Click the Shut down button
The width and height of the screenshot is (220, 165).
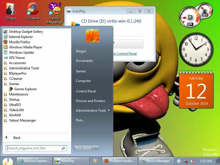pyautogui.click(x=83, y=148)
